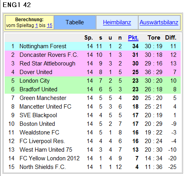Select the Red Star Attleborough team name
Image resolution: width=185 pixels, height=176 pixels.
48,64
